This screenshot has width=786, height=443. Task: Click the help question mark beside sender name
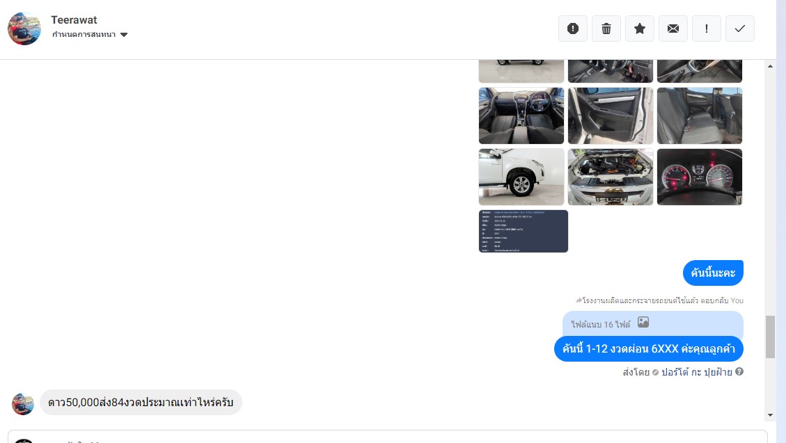point(739,371)
